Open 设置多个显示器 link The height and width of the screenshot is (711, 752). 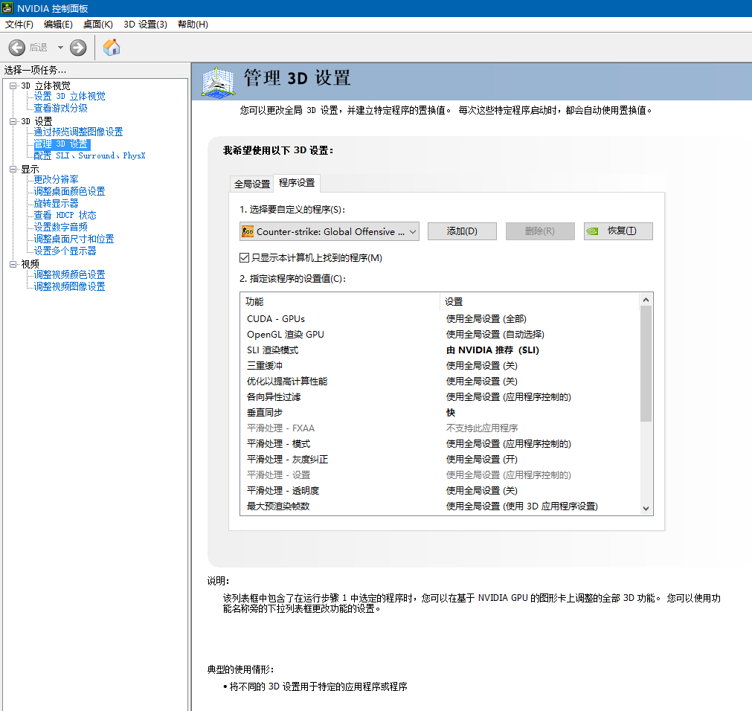(65, 251)
